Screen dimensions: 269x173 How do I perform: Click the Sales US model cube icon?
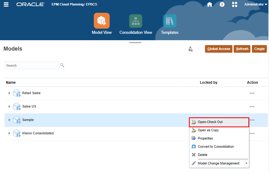[x=17, y=107]
